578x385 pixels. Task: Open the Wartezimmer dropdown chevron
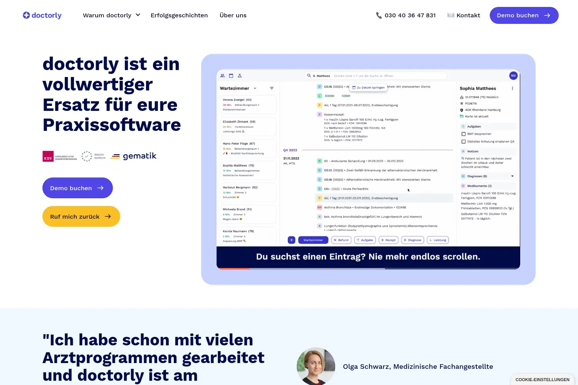click(255, 89)
